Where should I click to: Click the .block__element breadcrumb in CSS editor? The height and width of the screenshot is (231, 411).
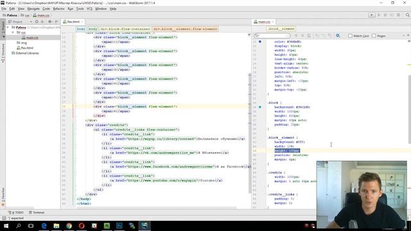point(281,29)
